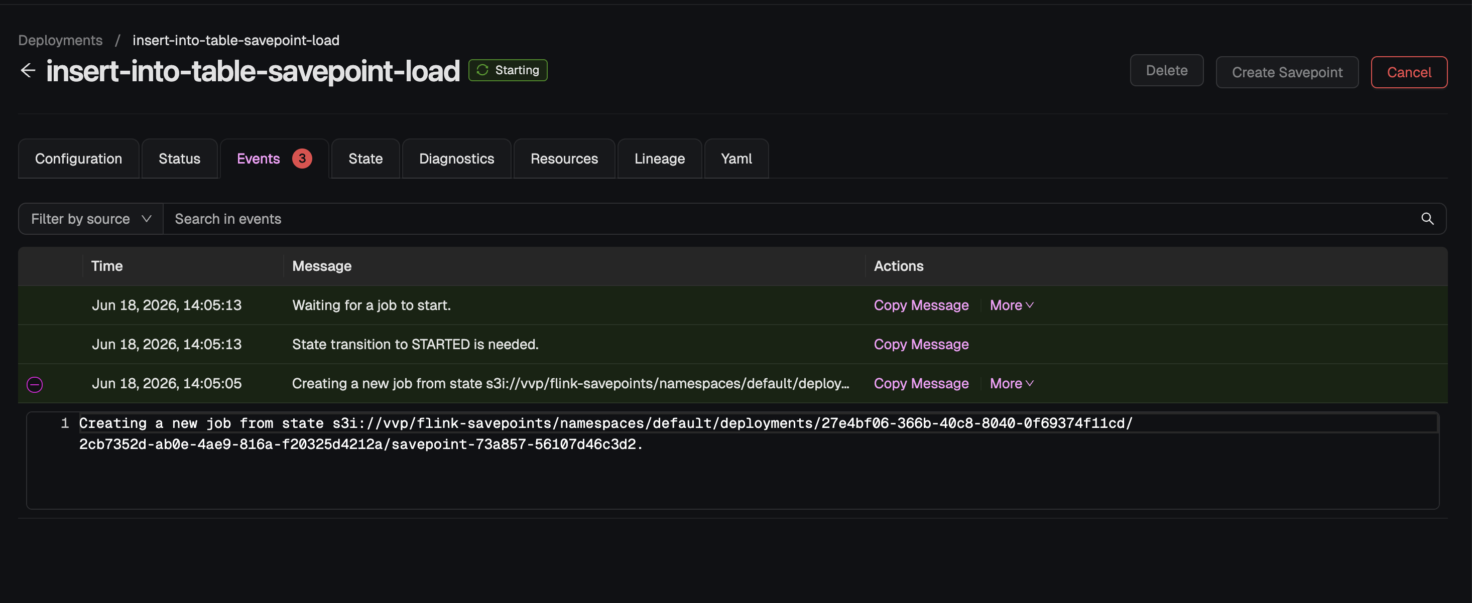Switch to the Resources tab
Image resolution: width=1472 pixels, height=603 pixels.
pos(564,159)
